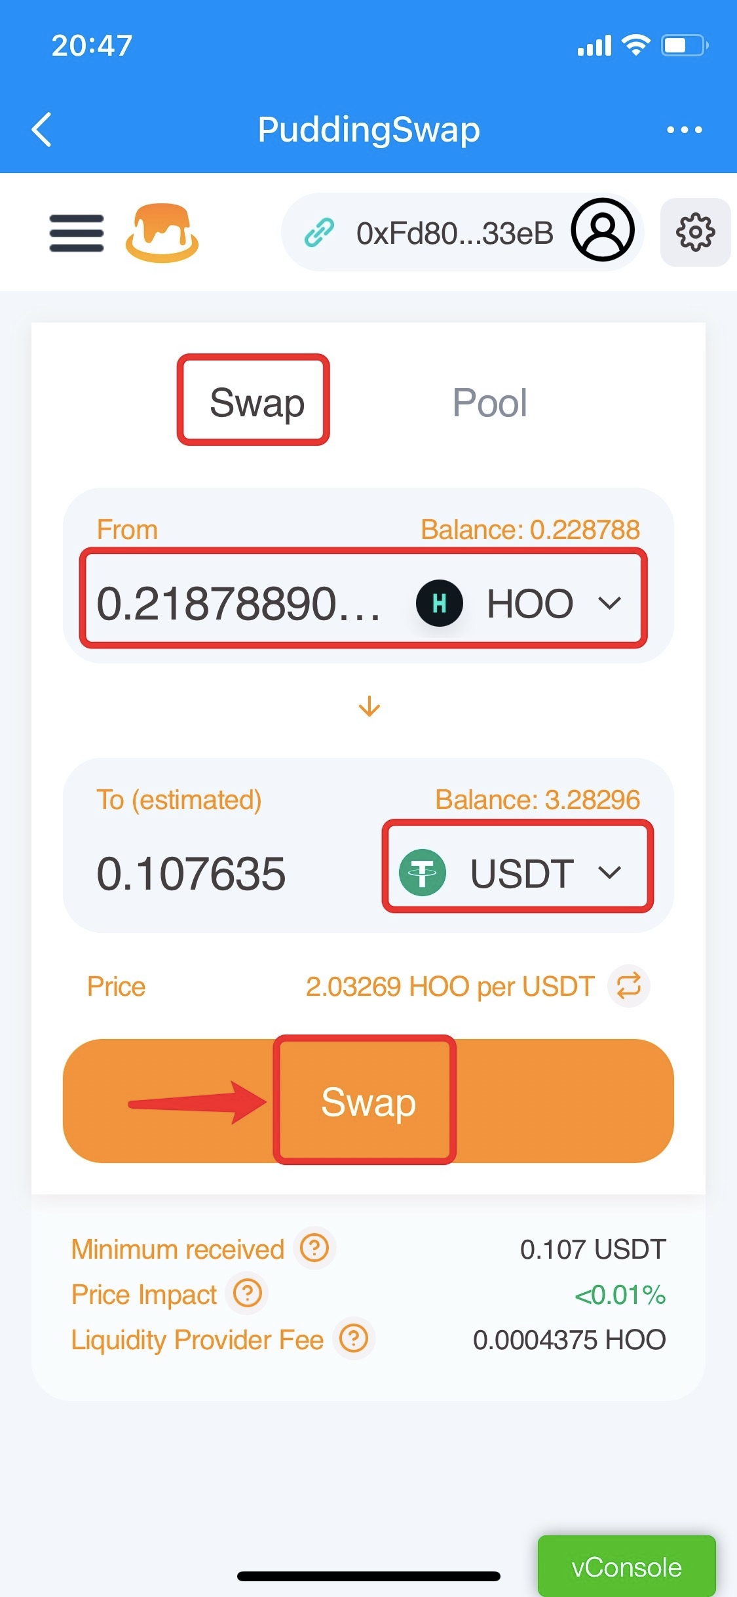Tap the orange down arrow to switch tokens
The width and height of the screenshot is (737, 1597).
[369, 707]
